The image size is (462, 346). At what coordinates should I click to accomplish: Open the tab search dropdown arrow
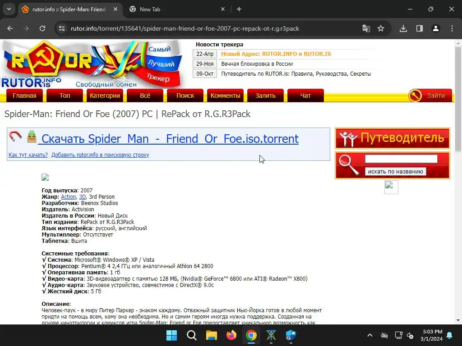pyautogui.click(x=9, y=9)
